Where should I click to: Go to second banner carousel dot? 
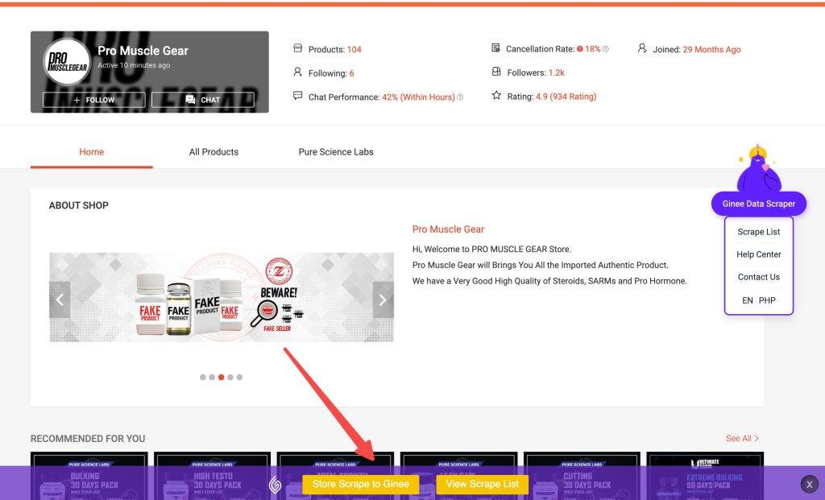tap(212, 377)
